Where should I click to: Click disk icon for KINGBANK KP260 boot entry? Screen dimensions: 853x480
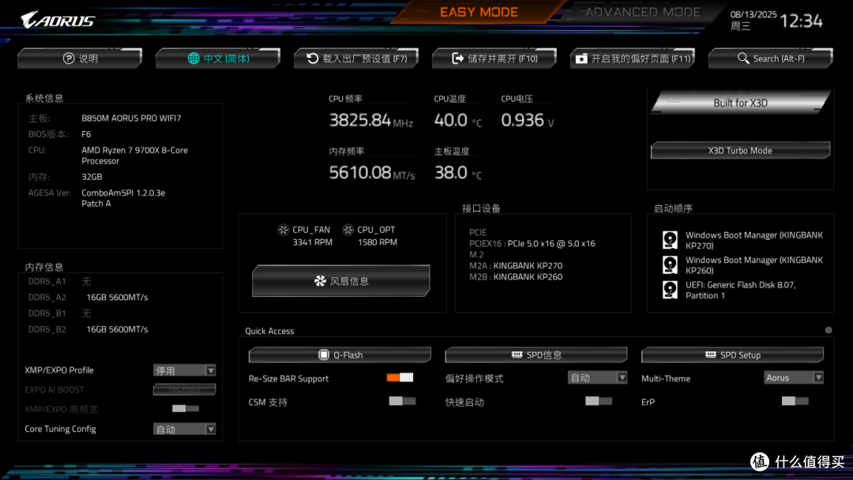[x=671, y=264]
